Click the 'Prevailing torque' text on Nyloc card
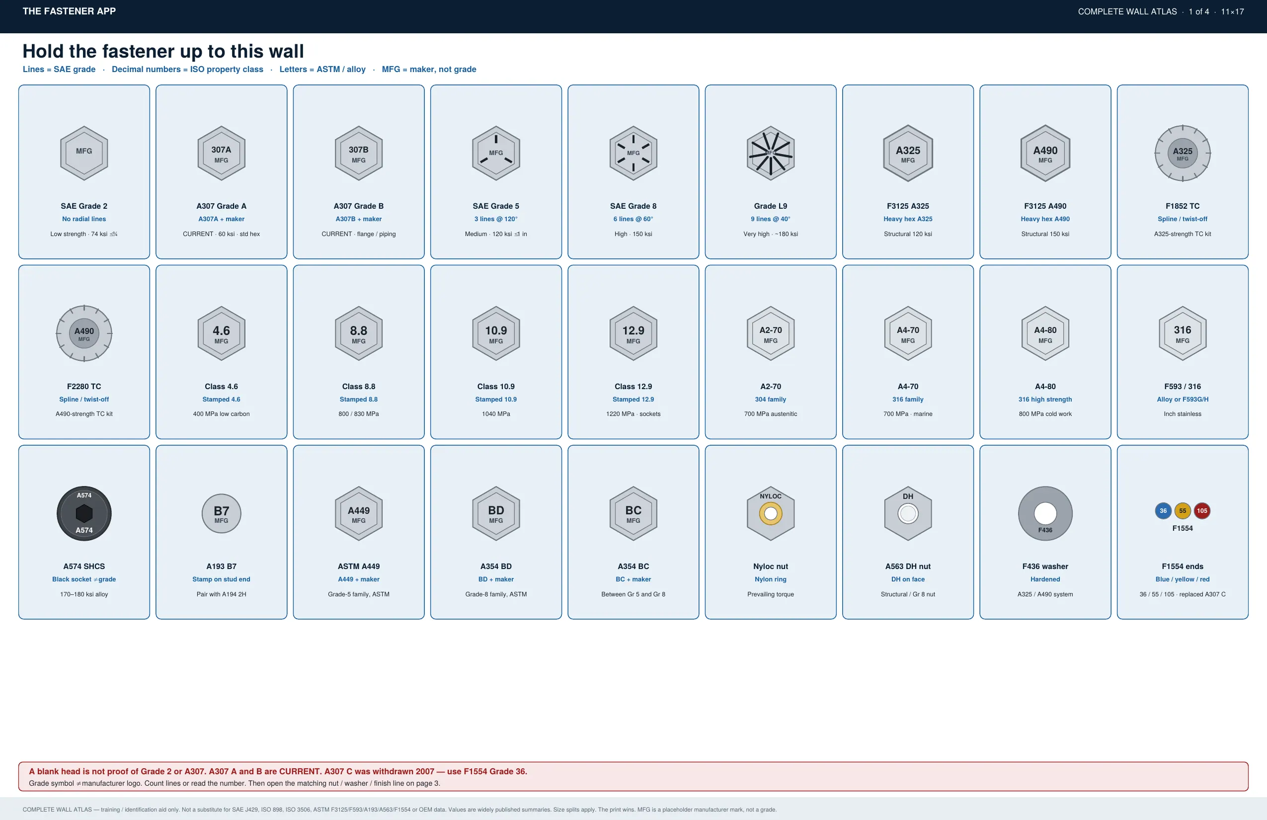Image resolution: width=1267 pixels, height=820 pixels. pyautogui.click(x=771, y=594)
